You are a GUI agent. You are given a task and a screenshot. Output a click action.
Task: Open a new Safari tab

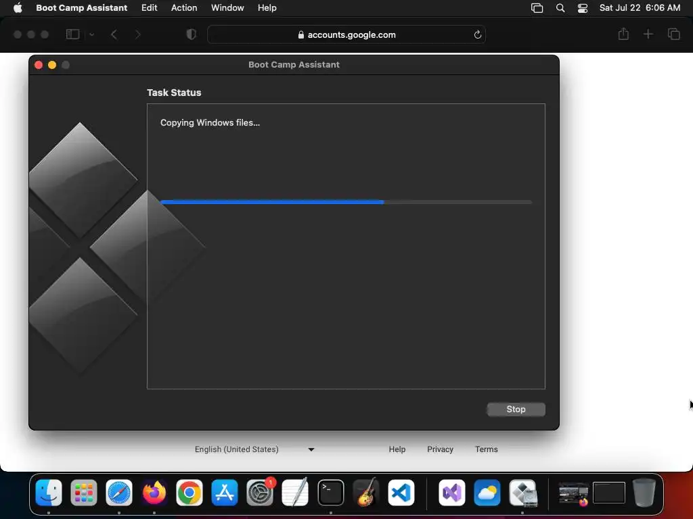click(648, 34)
